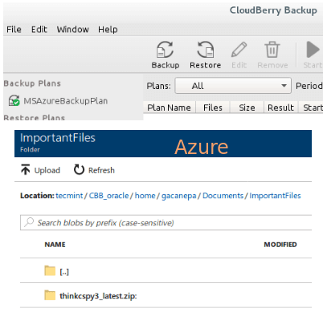
Task: Open the Edit menu in the menu bar
Action: [x=39, y=30]
